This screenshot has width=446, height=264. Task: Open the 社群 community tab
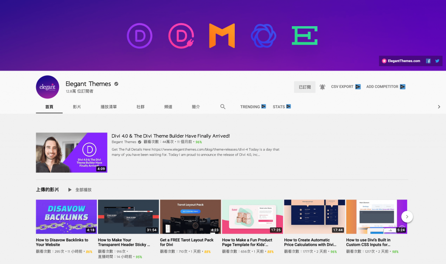tap(141, 107)
